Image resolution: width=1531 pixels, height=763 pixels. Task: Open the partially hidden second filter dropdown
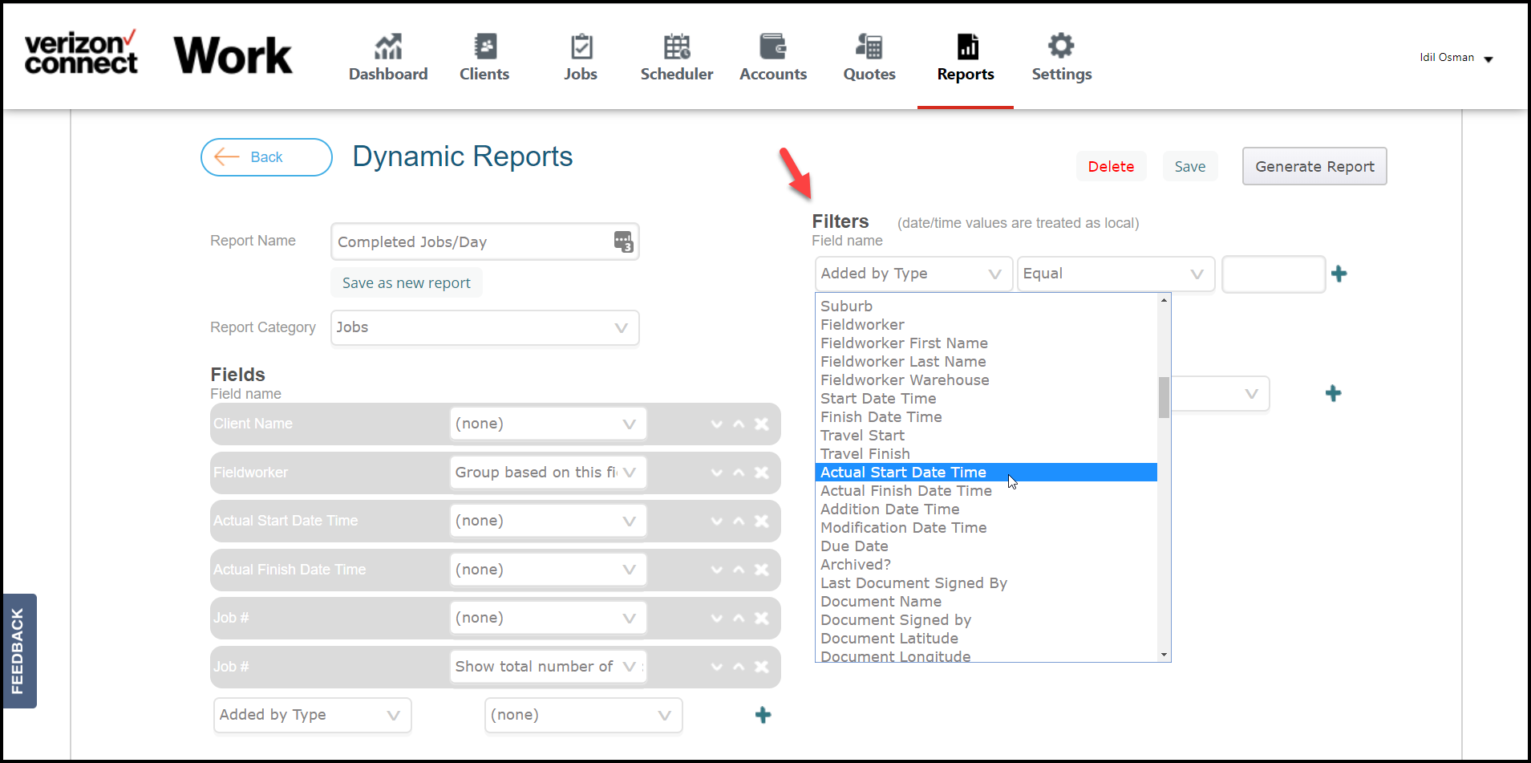tap(1220, 394)
